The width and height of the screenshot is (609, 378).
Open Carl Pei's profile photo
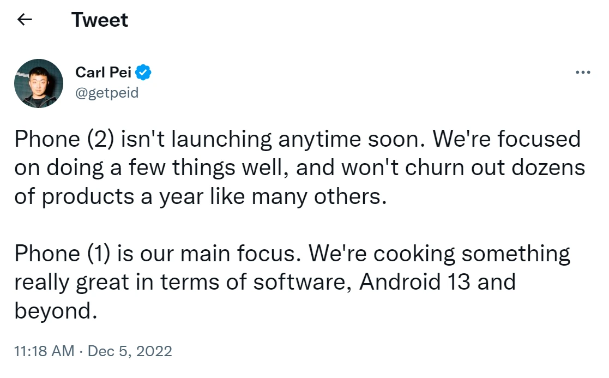click(39, 83)
